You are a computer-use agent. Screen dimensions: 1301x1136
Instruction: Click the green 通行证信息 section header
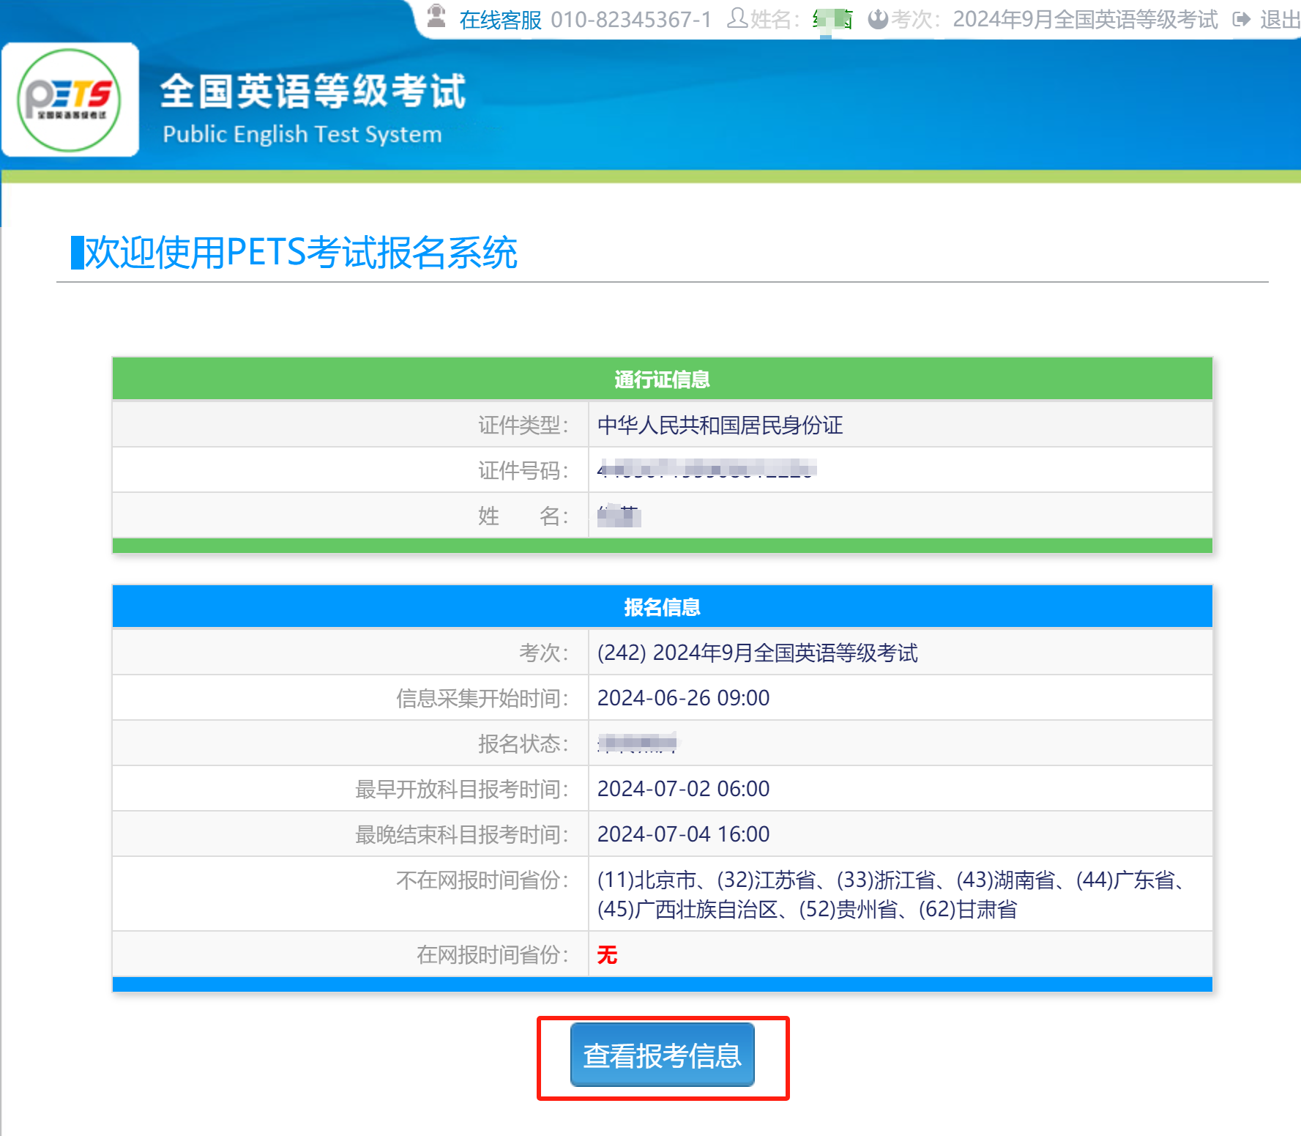[662, 379]
